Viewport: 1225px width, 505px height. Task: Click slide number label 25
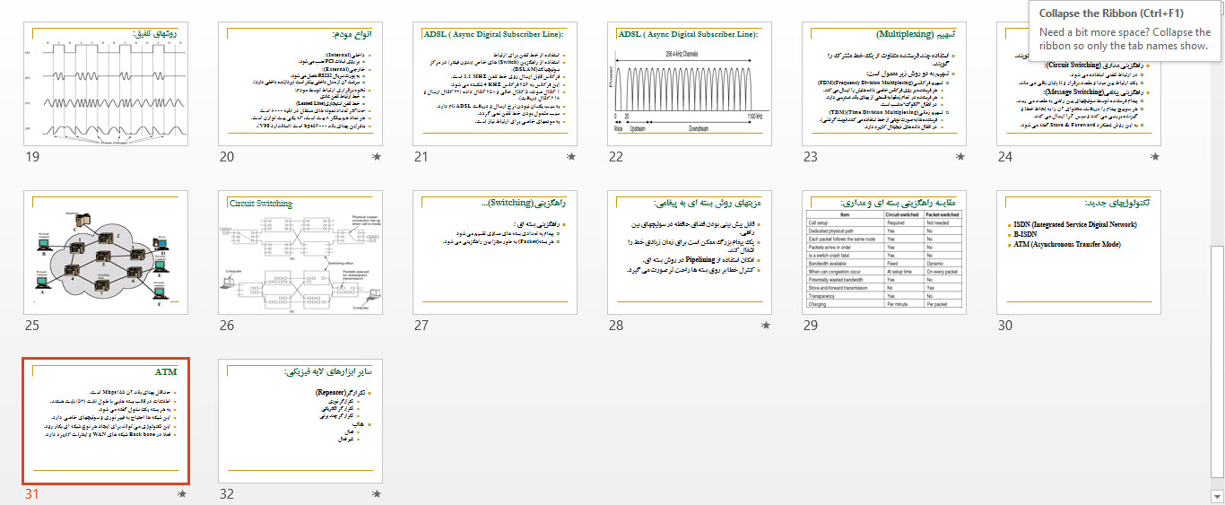point(32,326)
